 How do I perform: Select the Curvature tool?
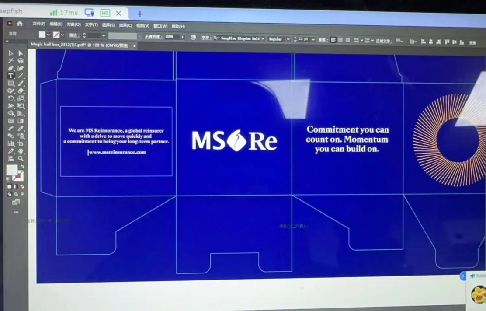click(x=21, y=68)
